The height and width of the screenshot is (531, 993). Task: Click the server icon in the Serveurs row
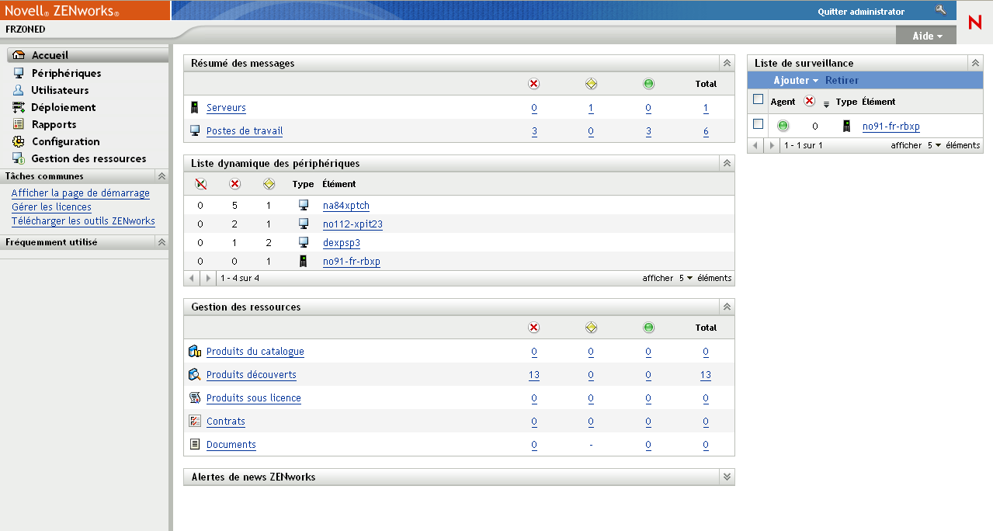(195, 108)
